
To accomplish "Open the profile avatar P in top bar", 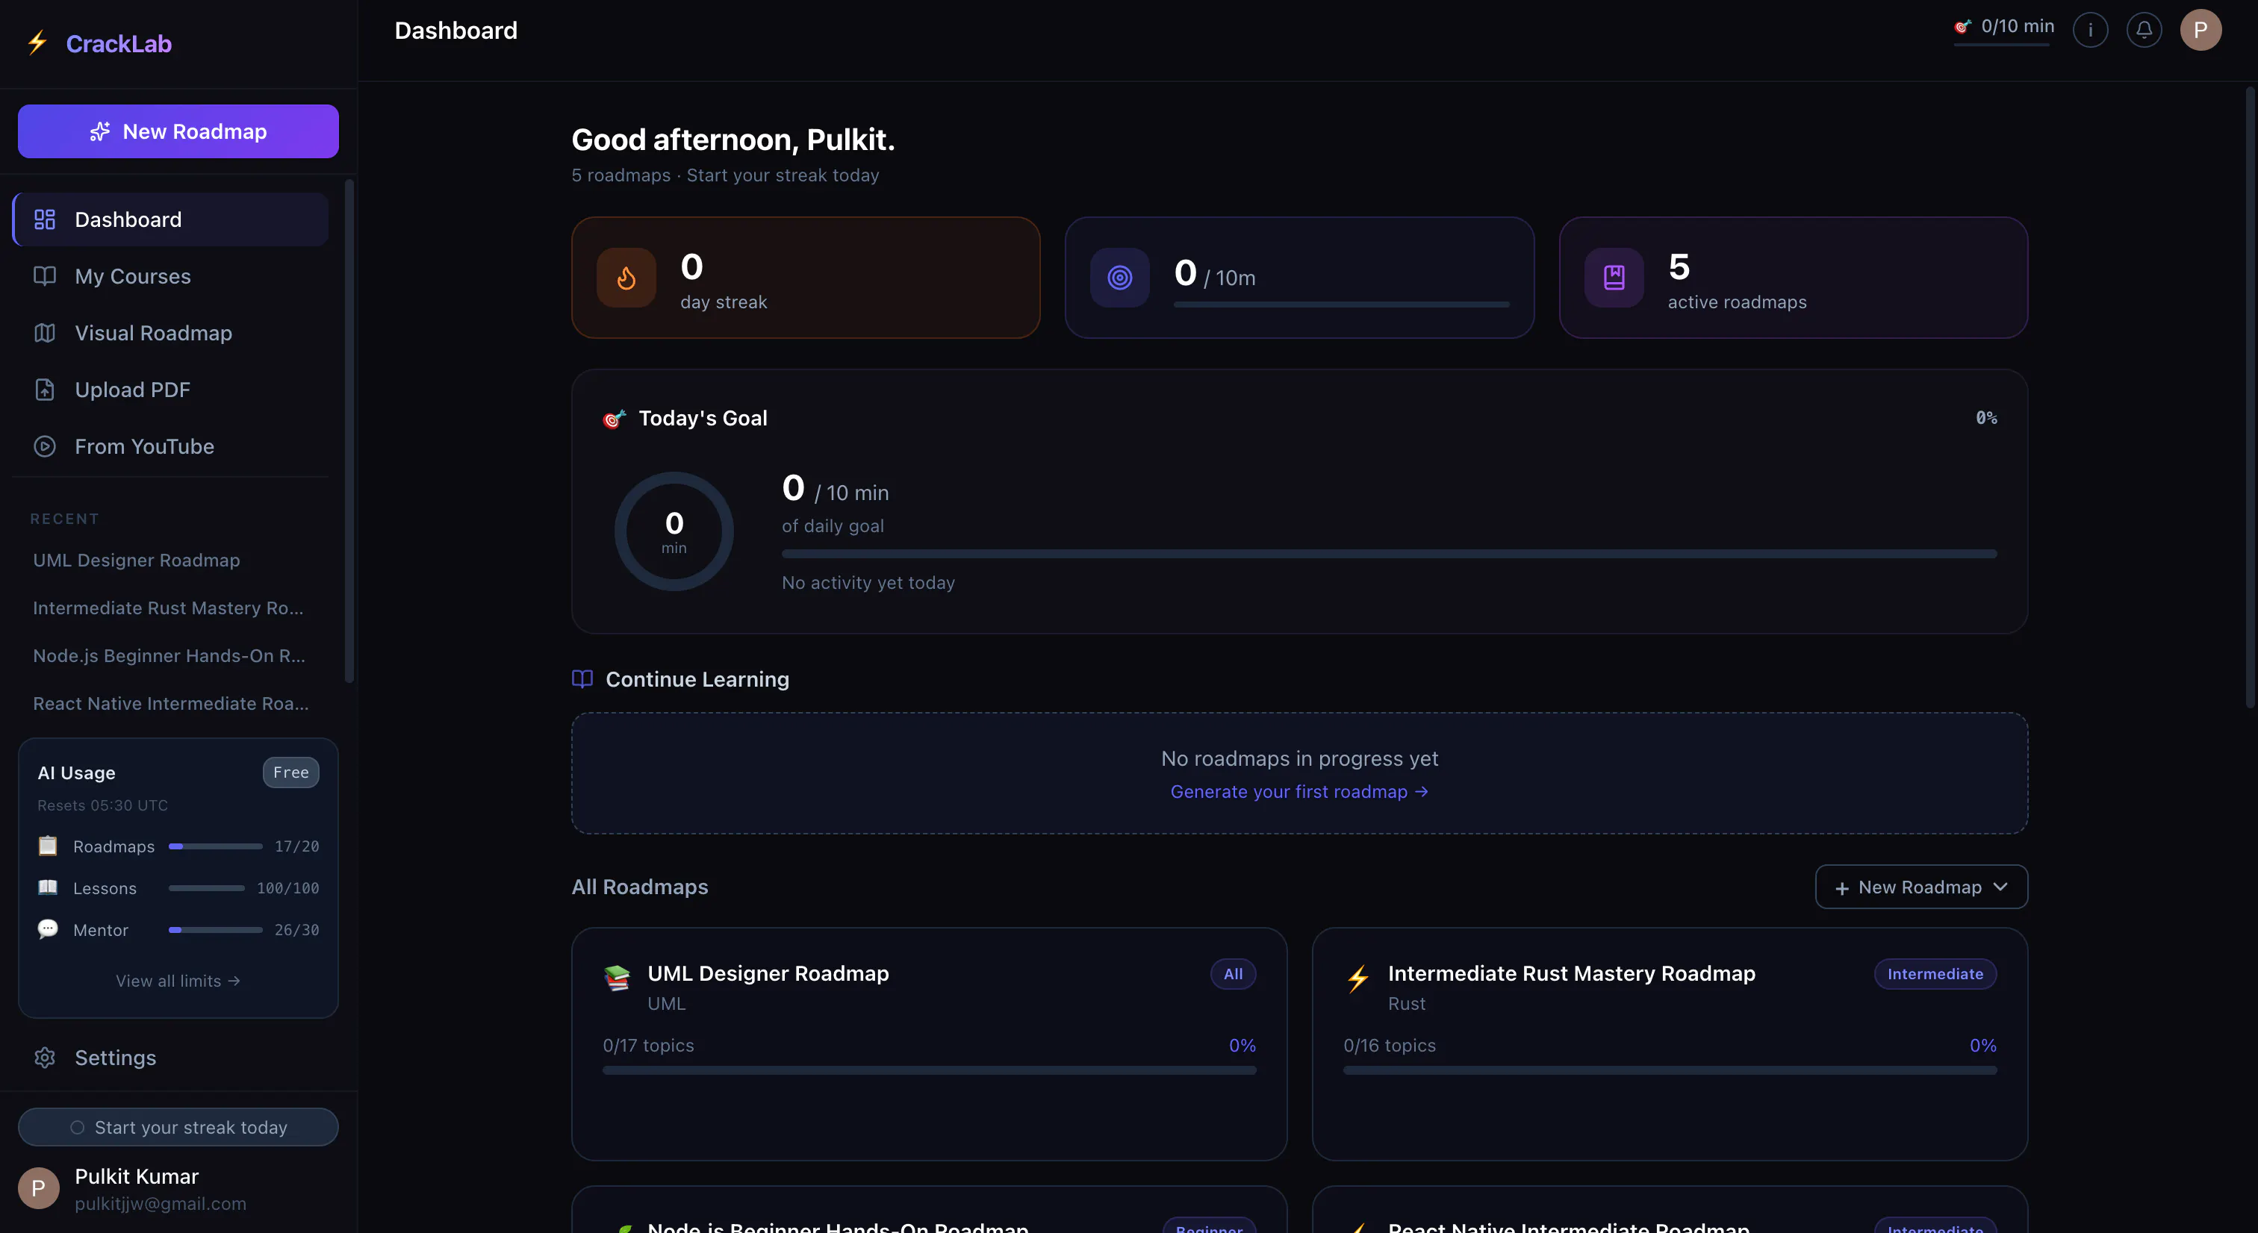I will click(x=2201, y=30).
